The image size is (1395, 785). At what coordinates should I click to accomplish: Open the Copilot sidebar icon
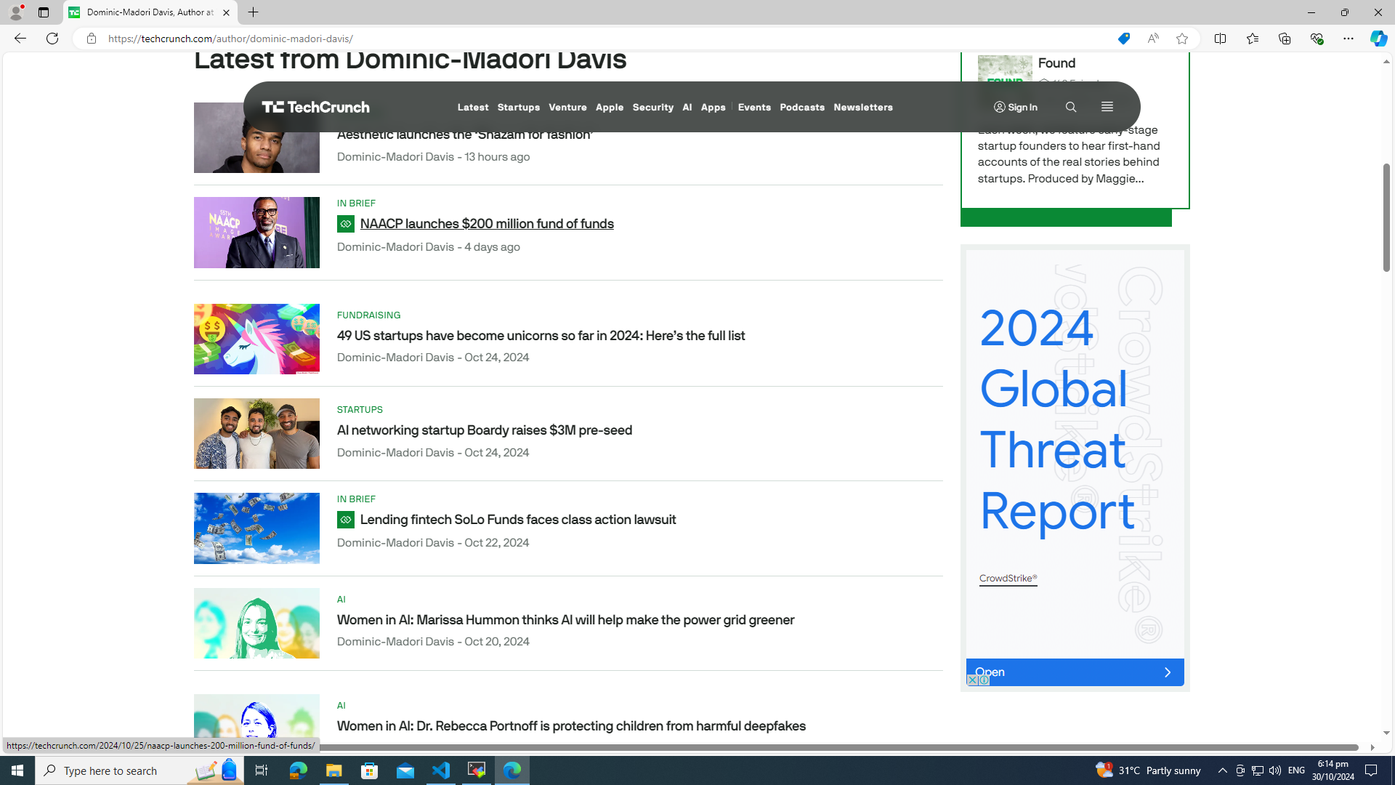(x=1378, y=39)
